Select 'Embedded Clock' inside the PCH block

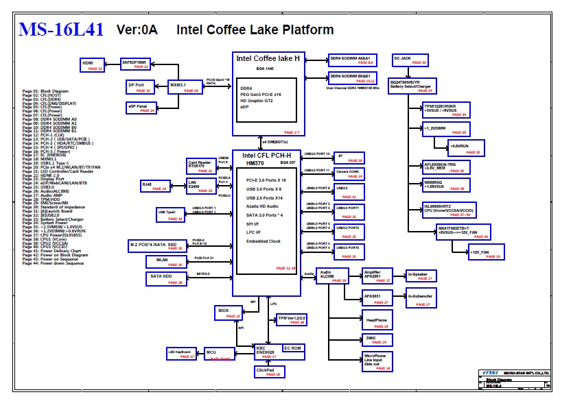pos(264,241)
